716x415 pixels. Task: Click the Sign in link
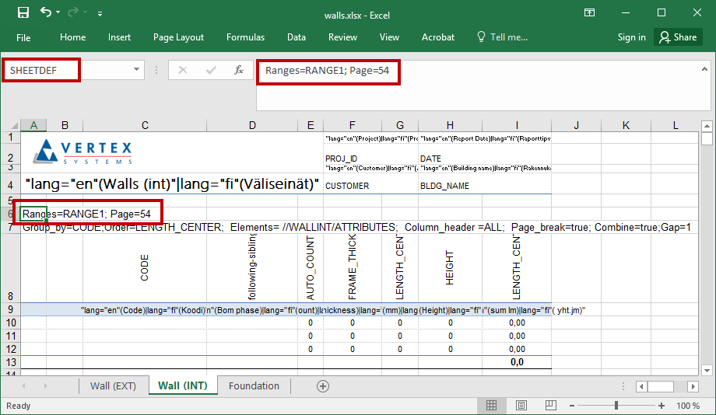tap(631, 37)
